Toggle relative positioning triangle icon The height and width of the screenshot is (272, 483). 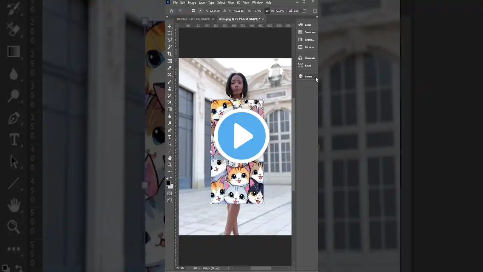[x=225, y=11]
